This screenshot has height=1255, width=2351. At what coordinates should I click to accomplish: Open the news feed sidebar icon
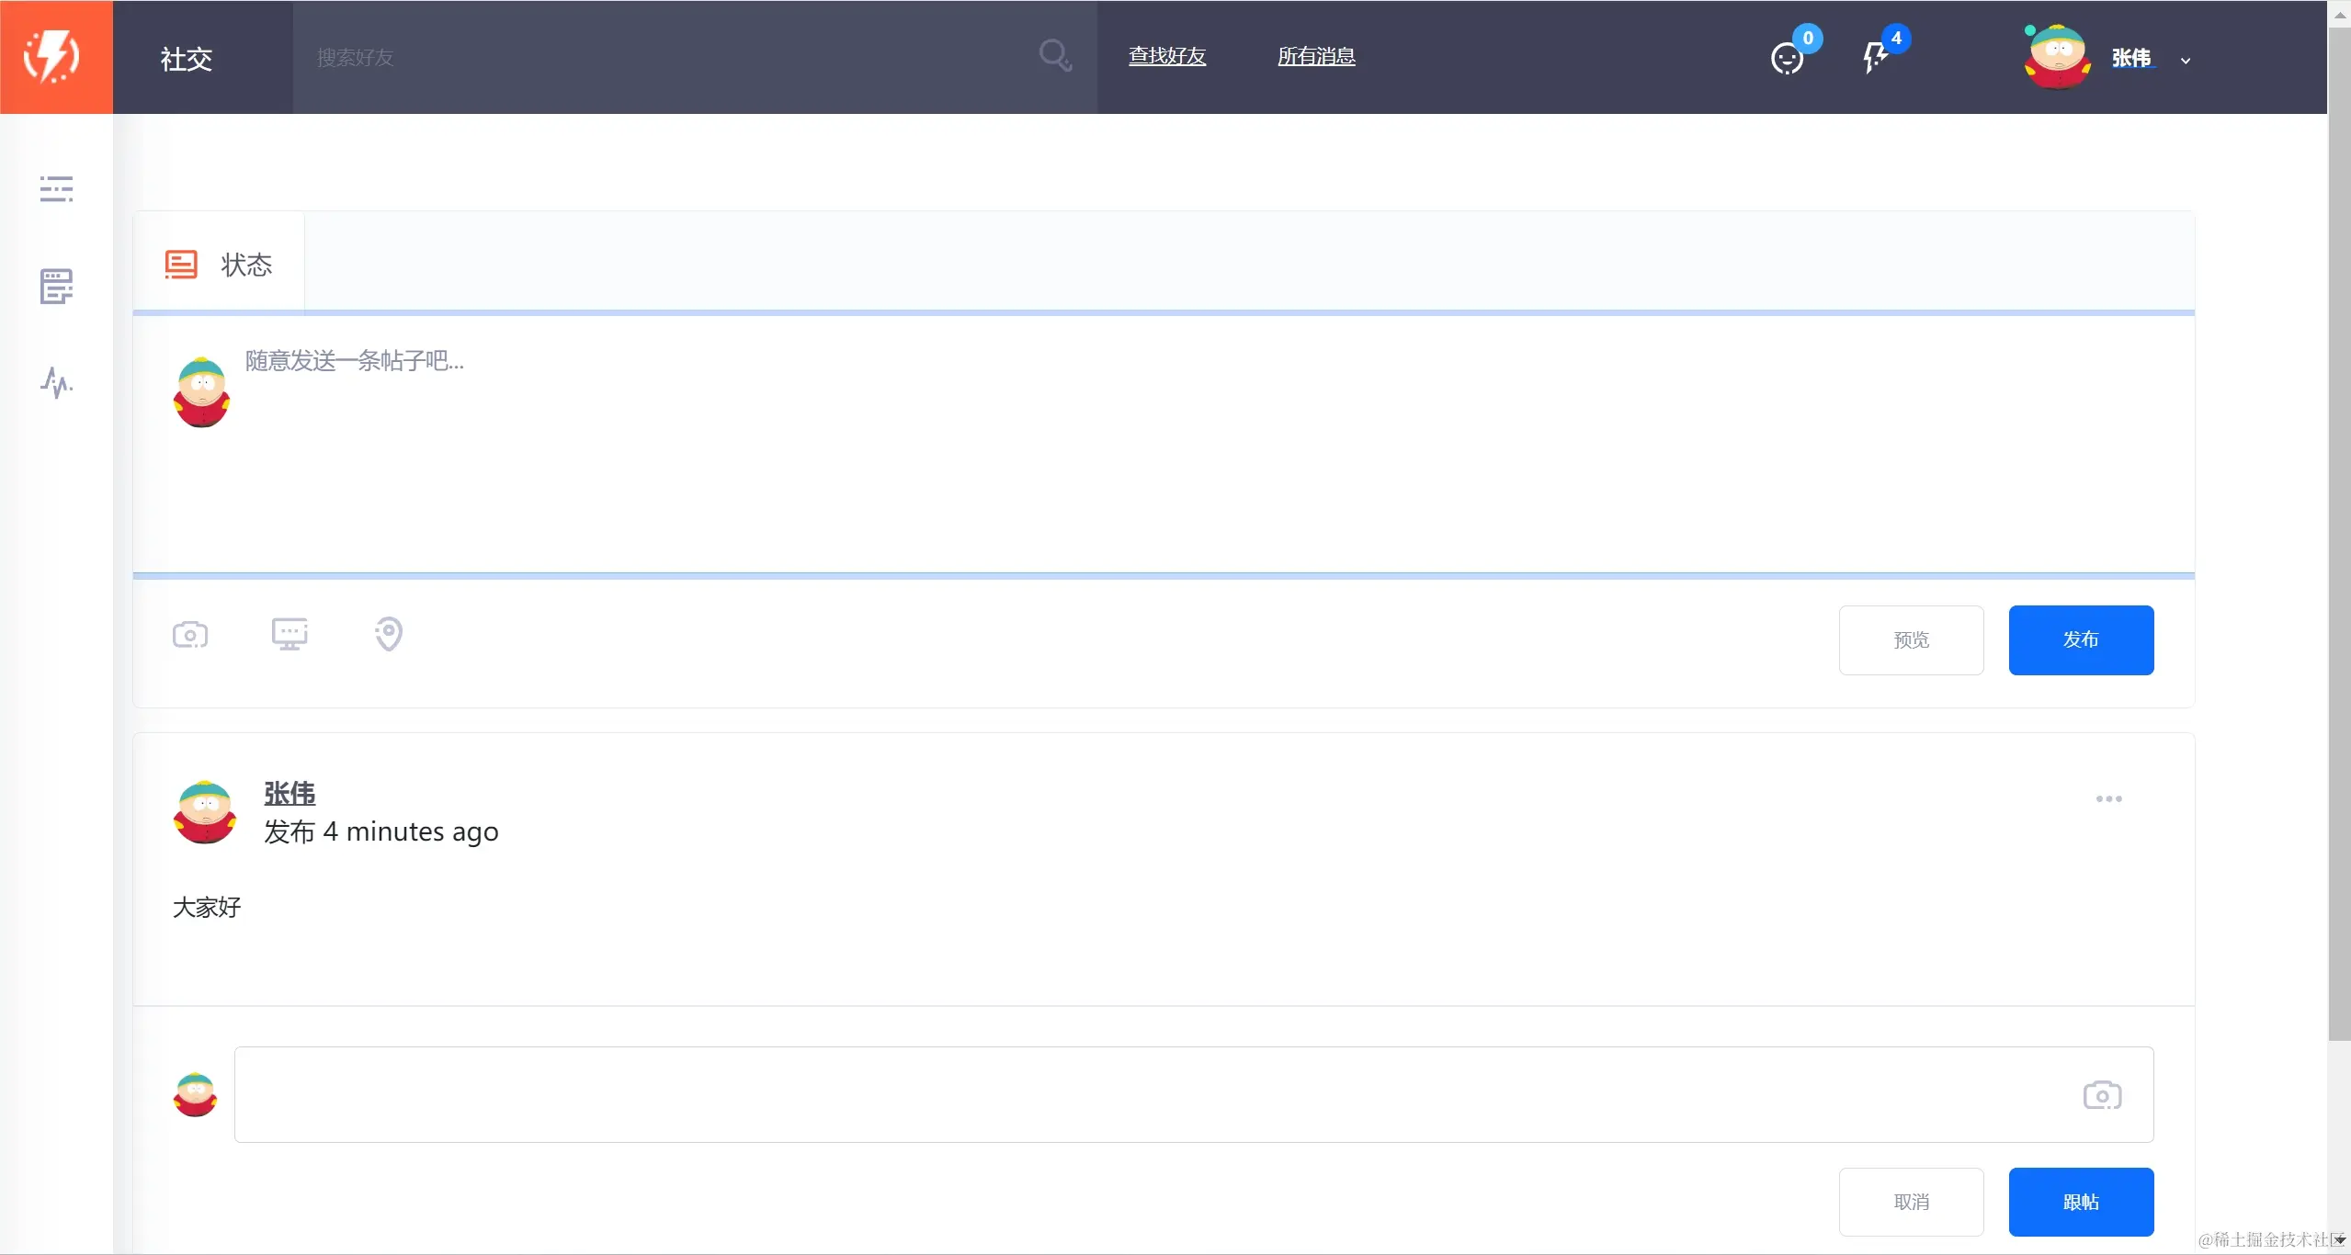coord(56,287)
